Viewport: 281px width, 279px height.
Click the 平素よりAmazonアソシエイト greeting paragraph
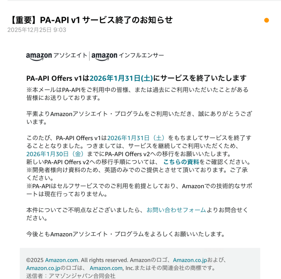139,118
